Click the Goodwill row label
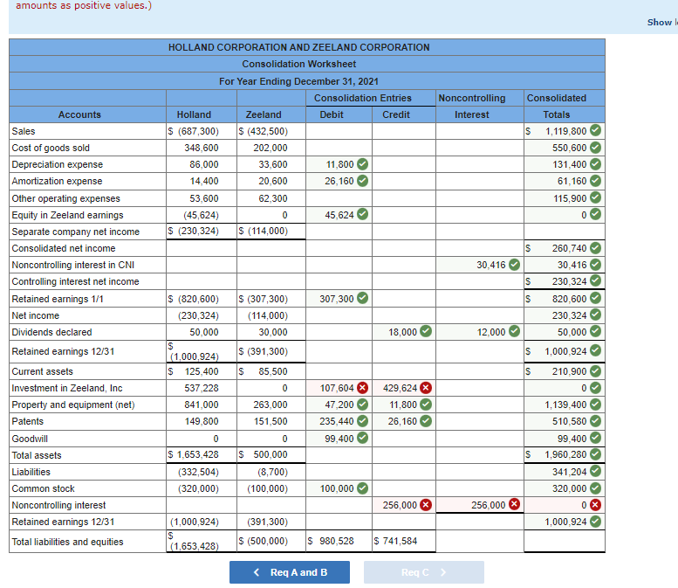678x588 pixels. [x=30, y=439]
